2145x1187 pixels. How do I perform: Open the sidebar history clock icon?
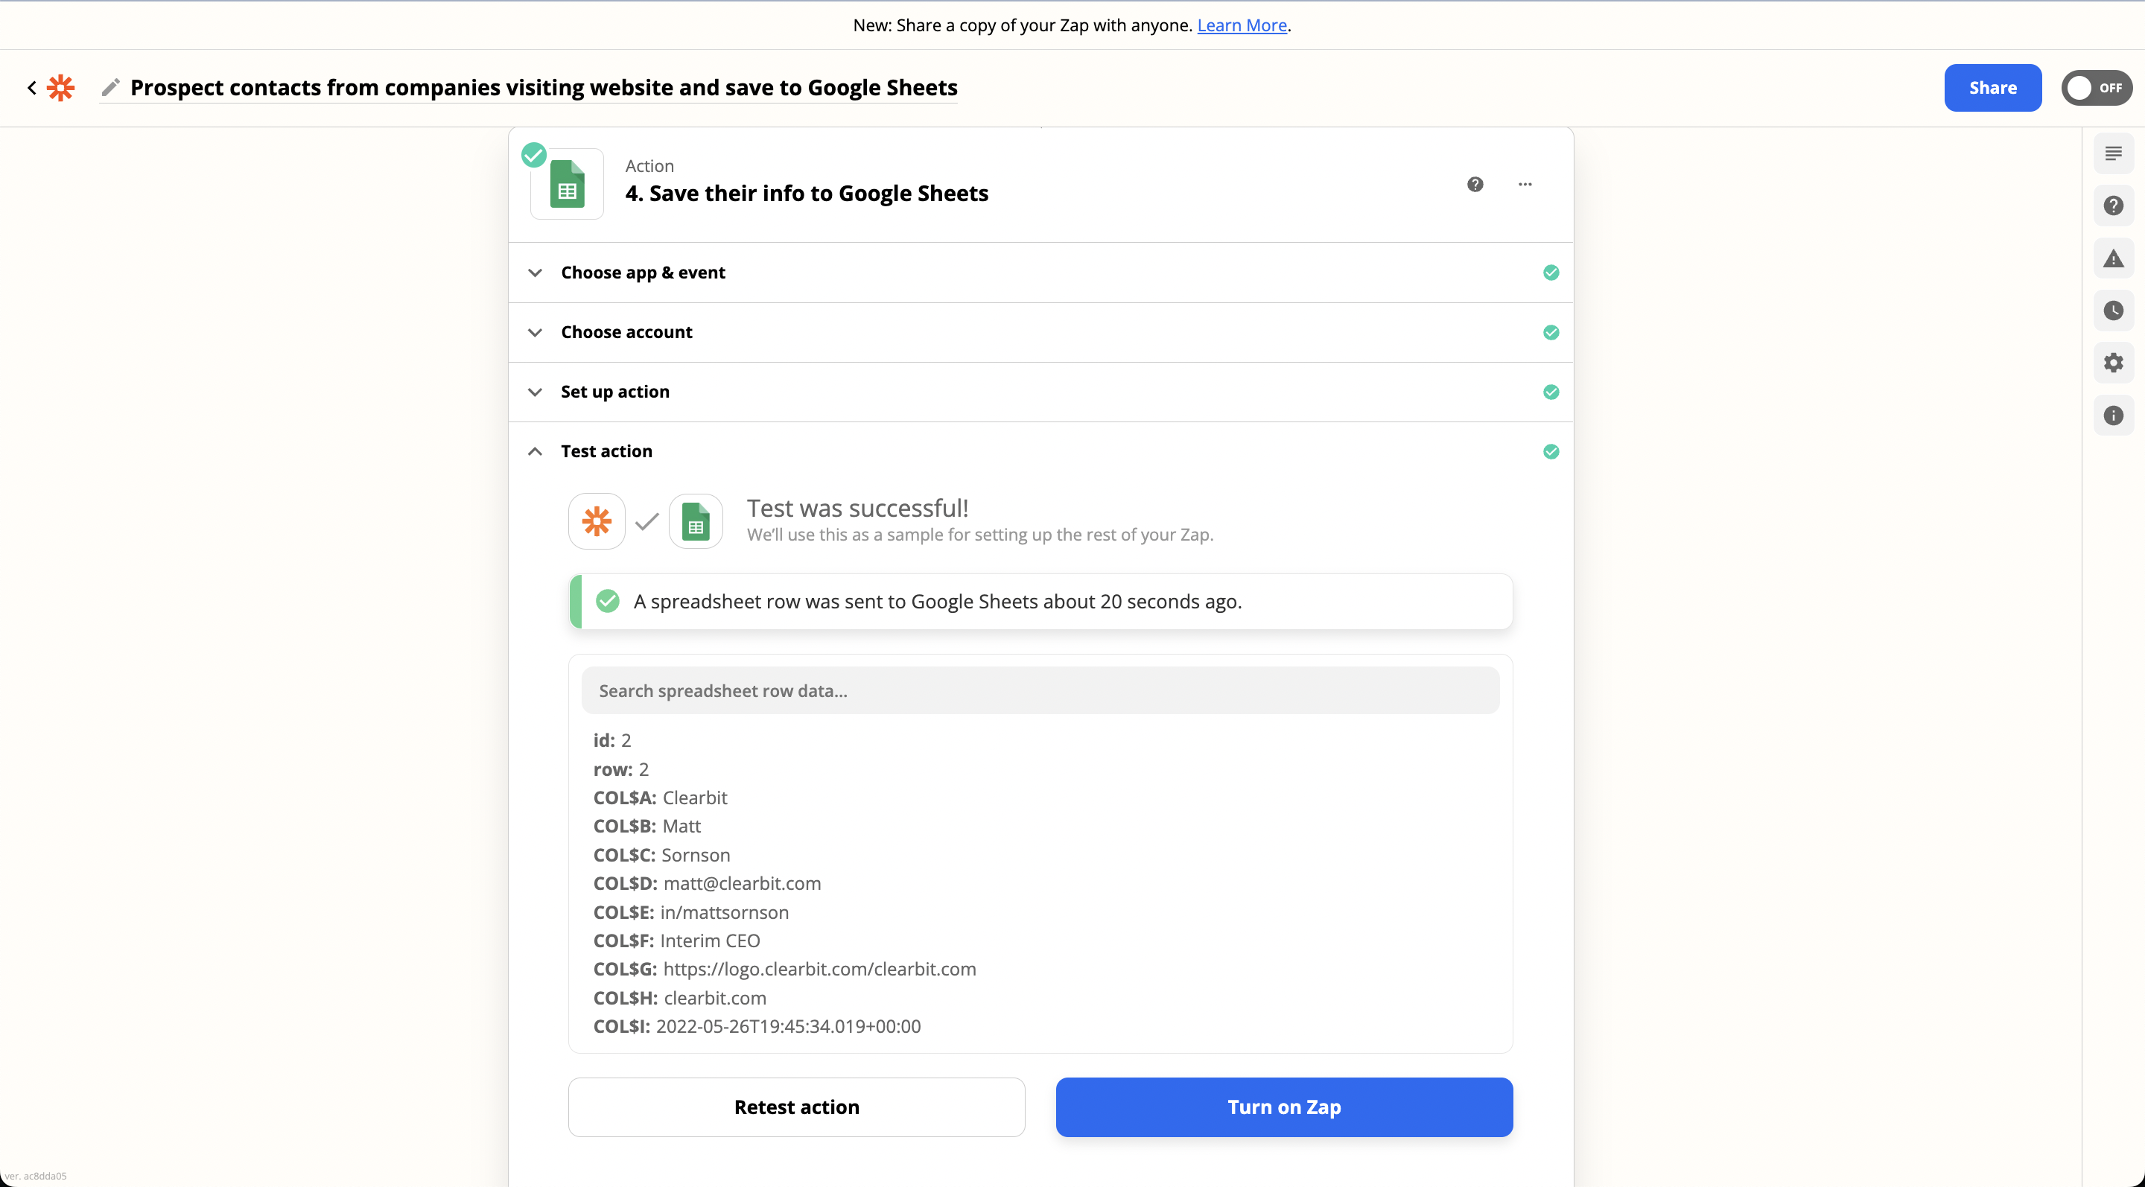[x=2114, y=311]
